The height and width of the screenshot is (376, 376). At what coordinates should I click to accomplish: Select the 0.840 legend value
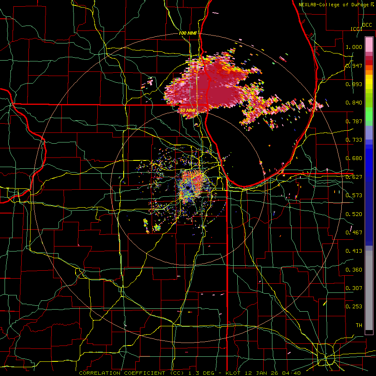coord(354,103)
